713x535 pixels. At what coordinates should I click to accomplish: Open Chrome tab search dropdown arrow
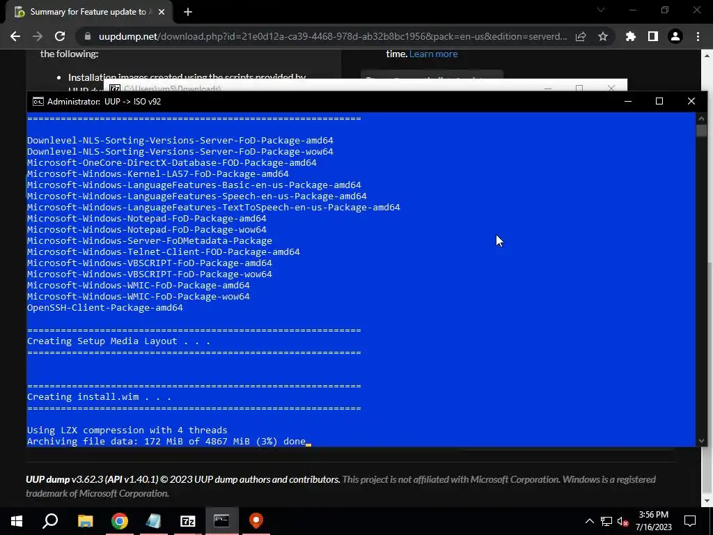point(601,10)
